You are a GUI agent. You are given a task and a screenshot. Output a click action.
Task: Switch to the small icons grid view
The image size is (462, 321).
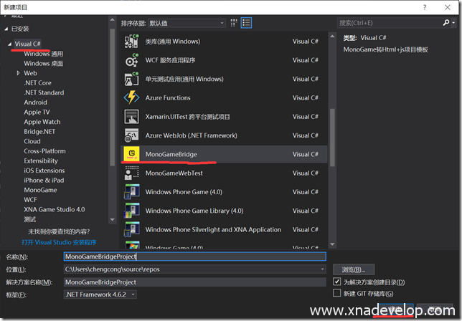tap(233, 23)
